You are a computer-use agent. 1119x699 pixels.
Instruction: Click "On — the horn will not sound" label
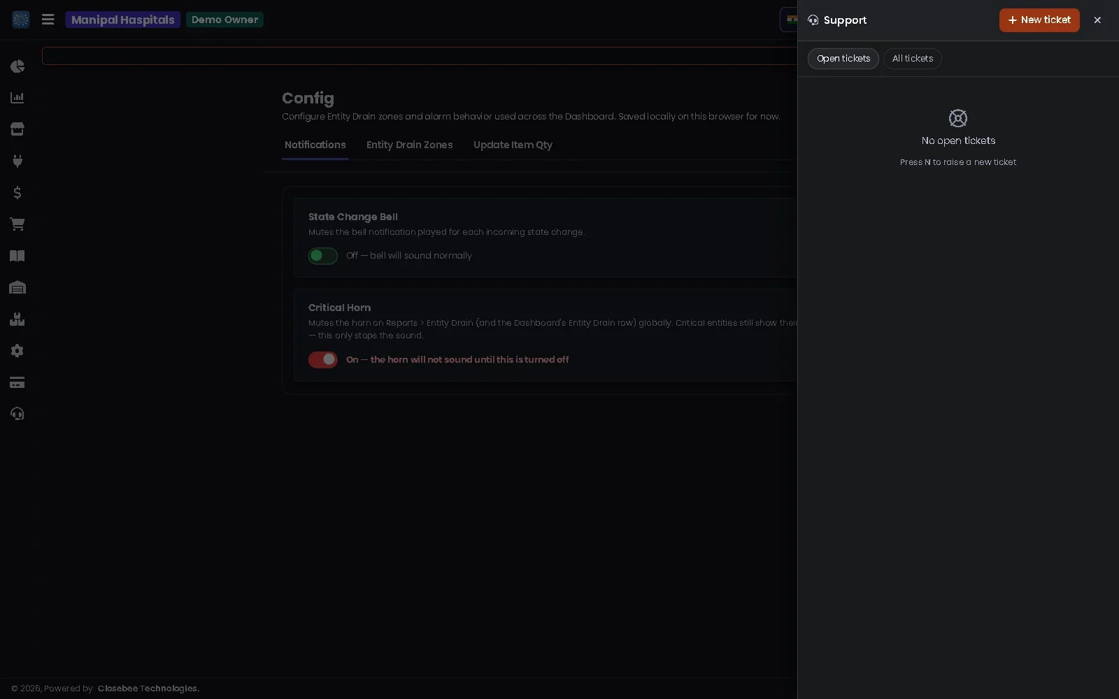pos(457,359)
